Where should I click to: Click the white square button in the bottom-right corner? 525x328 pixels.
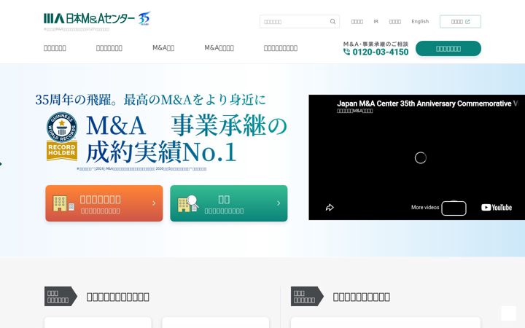click(x=509, y=313)
